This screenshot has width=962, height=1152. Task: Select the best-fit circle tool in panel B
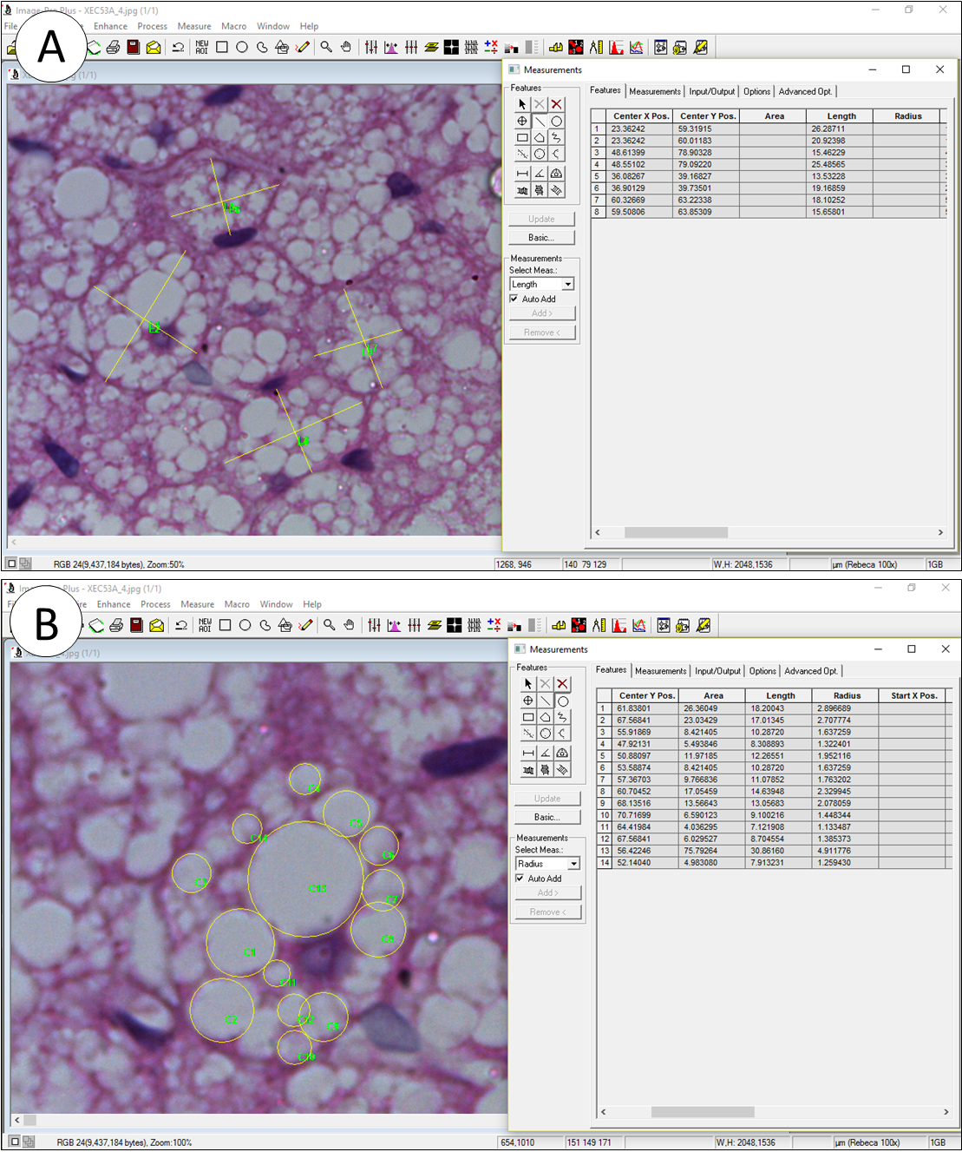pyautogui.click(x=546, y=734)
